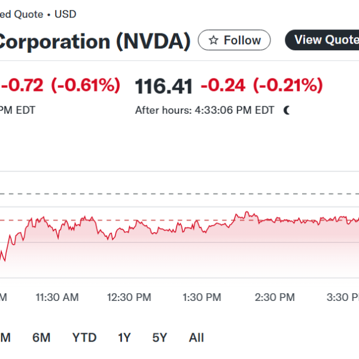Click the Follow label text
The image size is (359, 359).
pyautogui.click(x=242, y=41)
